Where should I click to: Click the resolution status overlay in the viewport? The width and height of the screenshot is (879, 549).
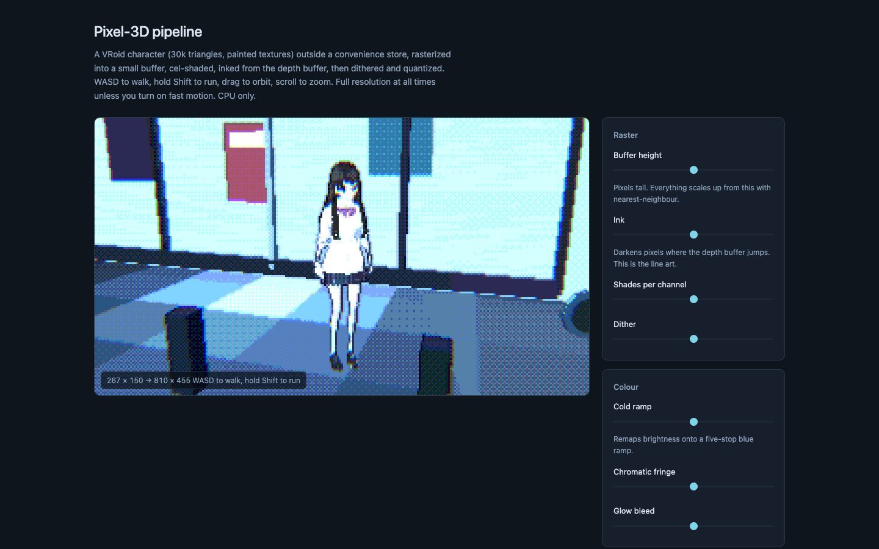[x=203, y=381]
